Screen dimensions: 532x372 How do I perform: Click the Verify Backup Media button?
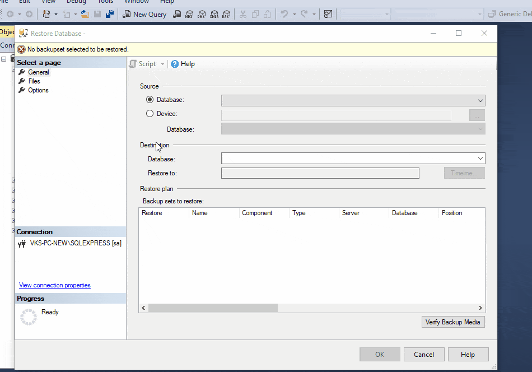(452, 322)
